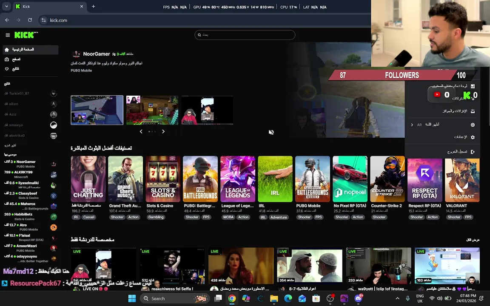Reload the page with the browser refresh icon
The image size is (490, 306).
[30, 20]
